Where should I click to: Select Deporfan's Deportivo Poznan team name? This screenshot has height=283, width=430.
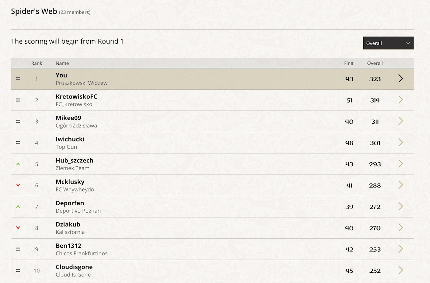[x=78, y=211]
